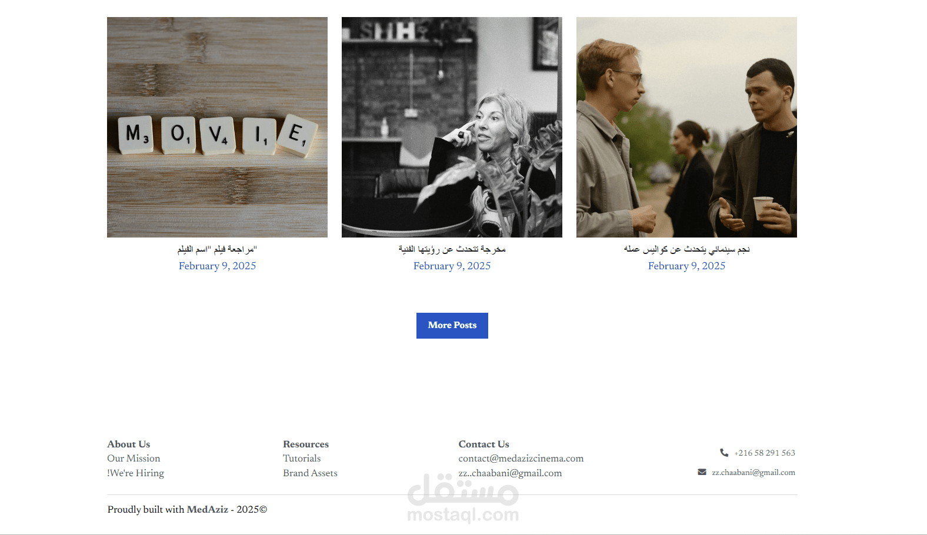Click contact@medazizcinema.com email link
Viewport: 927px width, 535px height.
click(521, 459)
